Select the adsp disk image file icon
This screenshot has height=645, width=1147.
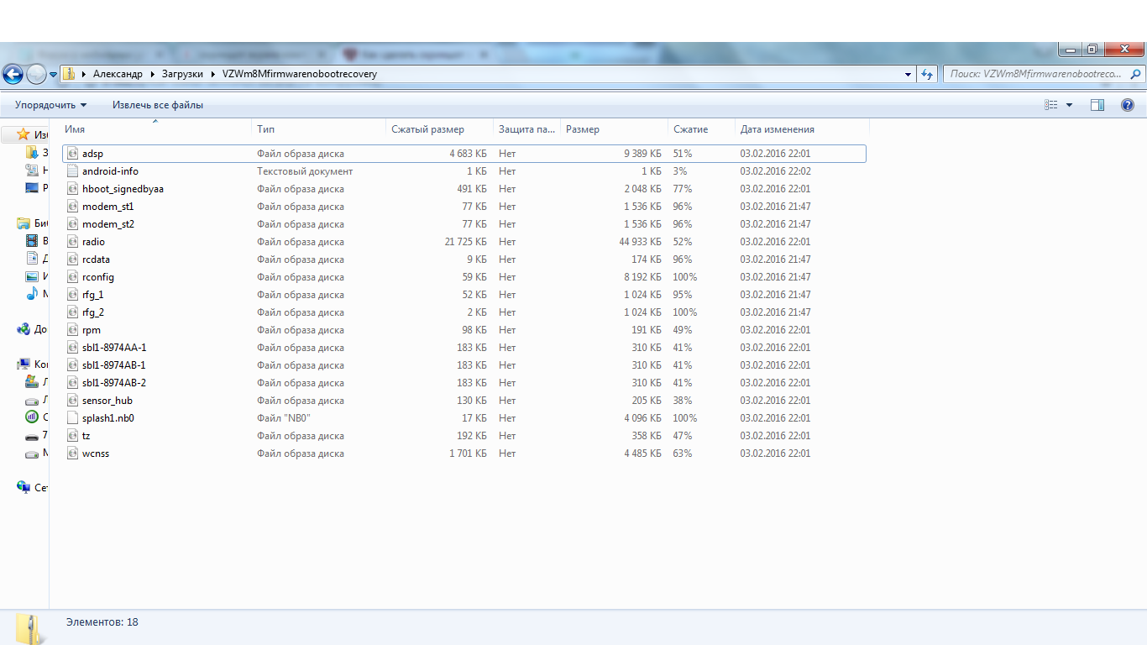point(72,154)
